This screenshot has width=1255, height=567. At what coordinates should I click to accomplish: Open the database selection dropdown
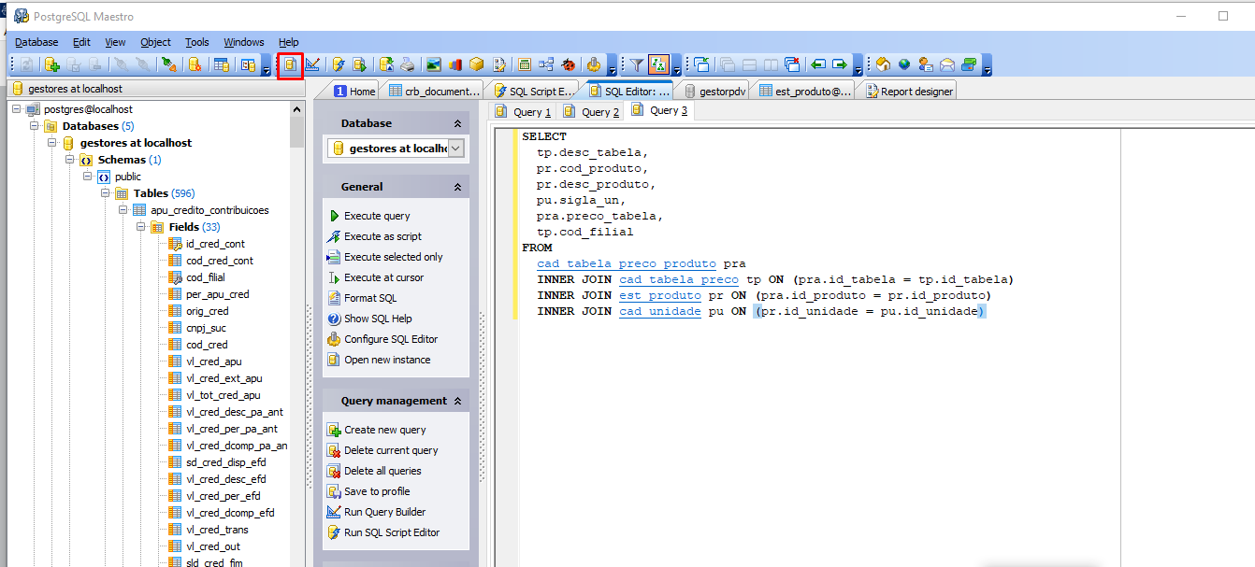[x=455, y=149]
